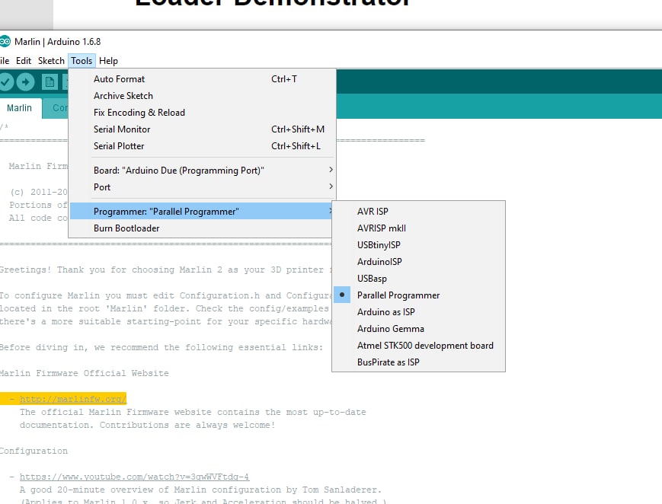This screenshot has height=504, width=662.
Task: Click the 'Configuration' heading line in editor
Action: click(34, 451)
